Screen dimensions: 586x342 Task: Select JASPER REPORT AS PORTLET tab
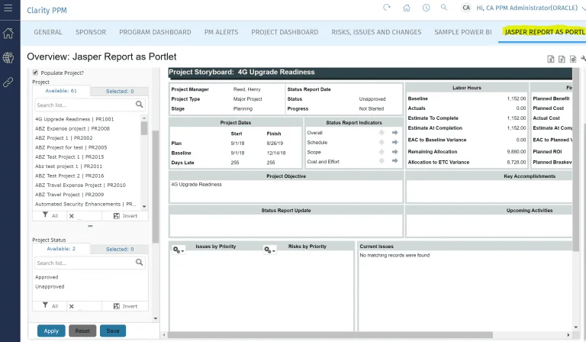click(x=544, y=32)
